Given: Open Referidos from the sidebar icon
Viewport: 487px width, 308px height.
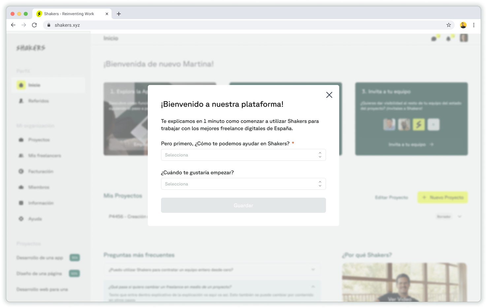Looking at the screenshot, I should tap(21, 101).
